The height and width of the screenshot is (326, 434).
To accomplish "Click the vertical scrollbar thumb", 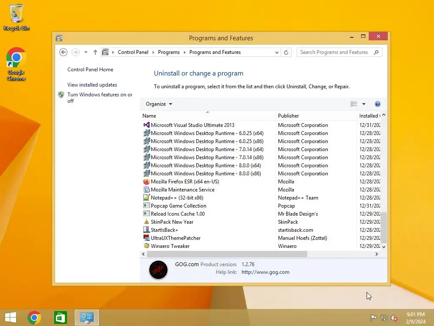I will click(x=384, y=228).
